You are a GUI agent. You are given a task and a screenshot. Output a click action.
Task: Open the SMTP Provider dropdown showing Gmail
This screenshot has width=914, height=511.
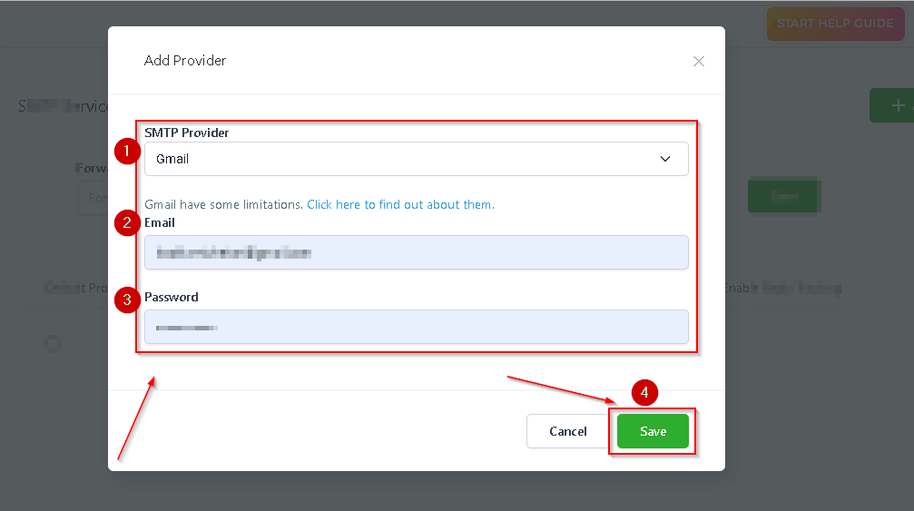pos(416,159)
